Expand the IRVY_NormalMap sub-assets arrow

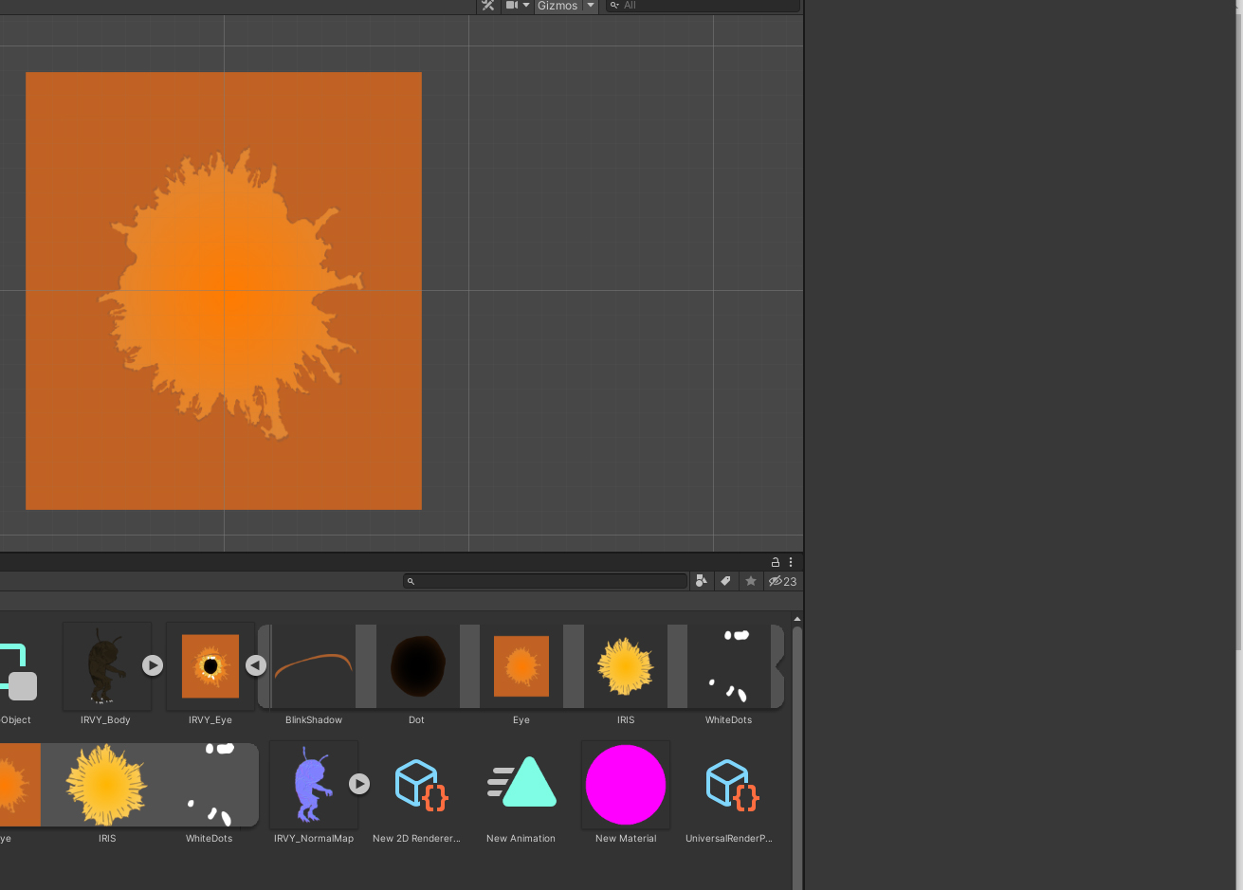(x=359, y=784)
